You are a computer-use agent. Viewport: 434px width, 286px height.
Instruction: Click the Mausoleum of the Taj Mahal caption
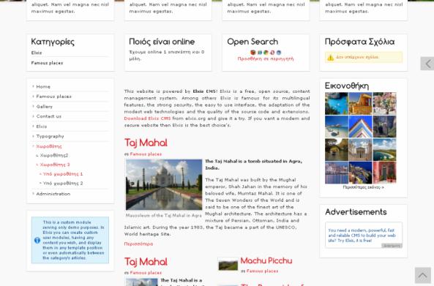pyautogui.click(x=164, y=215)
